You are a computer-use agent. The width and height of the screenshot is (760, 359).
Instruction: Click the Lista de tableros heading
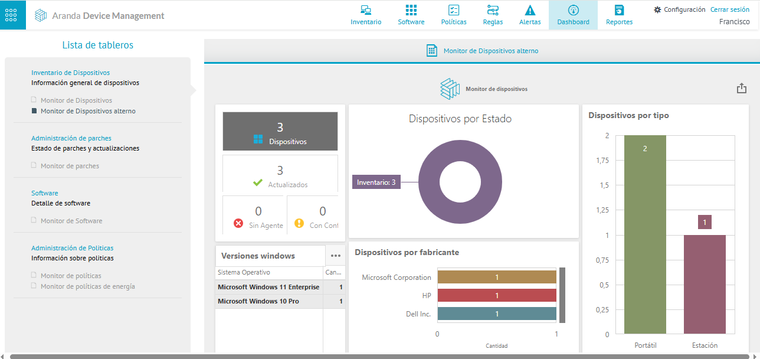click(x=98, y=45)
